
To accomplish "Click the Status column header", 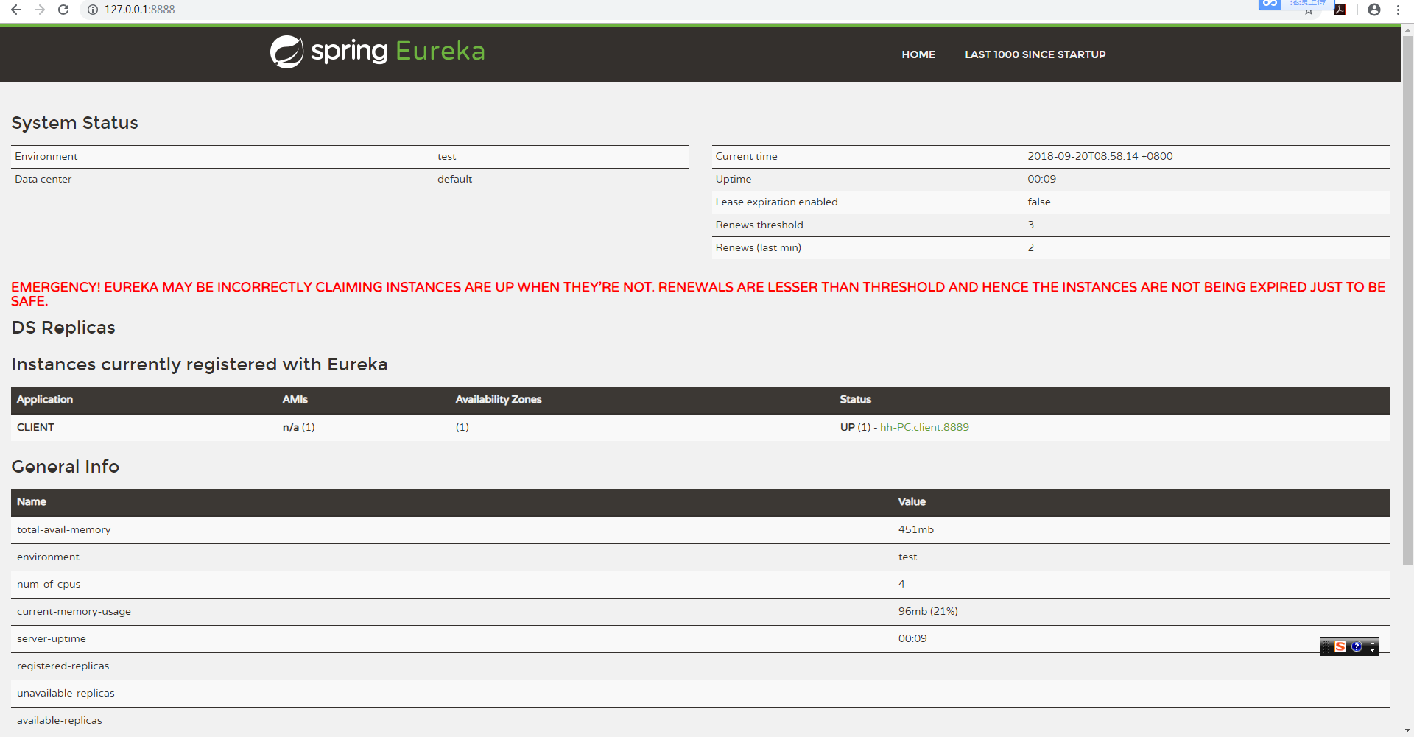I will coord(855,399).
